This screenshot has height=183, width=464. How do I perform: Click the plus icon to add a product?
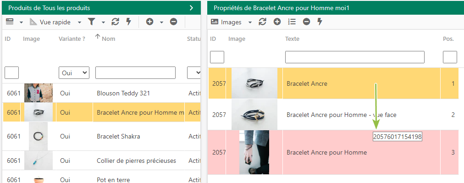(x=149, y=22)
